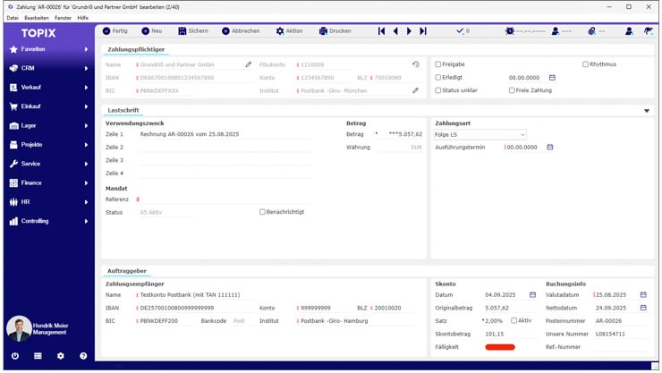Switch to the Auftraggeber tab

(127, 270)
